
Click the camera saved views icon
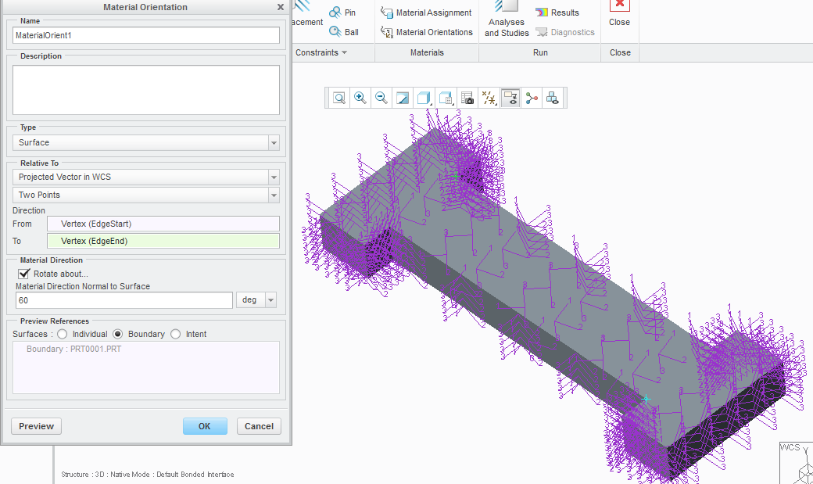click(467, 98)
